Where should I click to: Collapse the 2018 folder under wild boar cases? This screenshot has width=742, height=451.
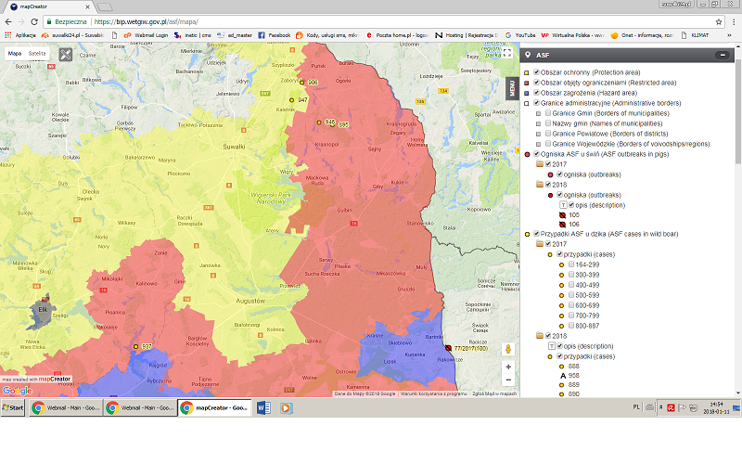click(x=539, y=334)
